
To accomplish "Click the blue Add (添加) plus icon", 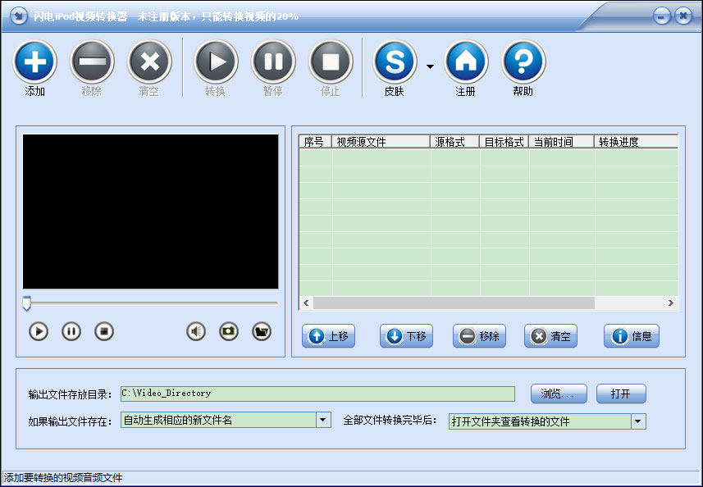I will pos(35,61).
